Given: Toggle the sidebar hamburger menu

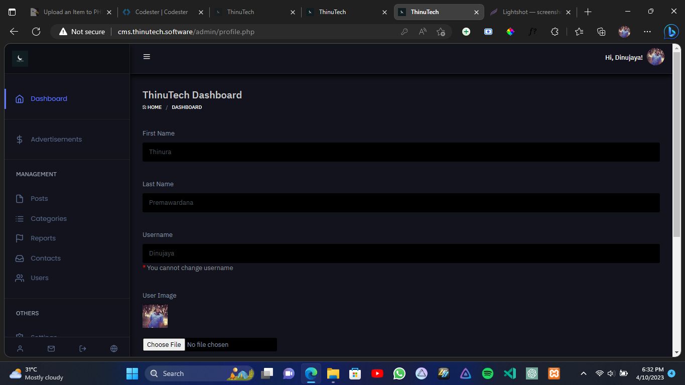Looking at the screenshot, I should pyautogui.click(x=147, y=57).
